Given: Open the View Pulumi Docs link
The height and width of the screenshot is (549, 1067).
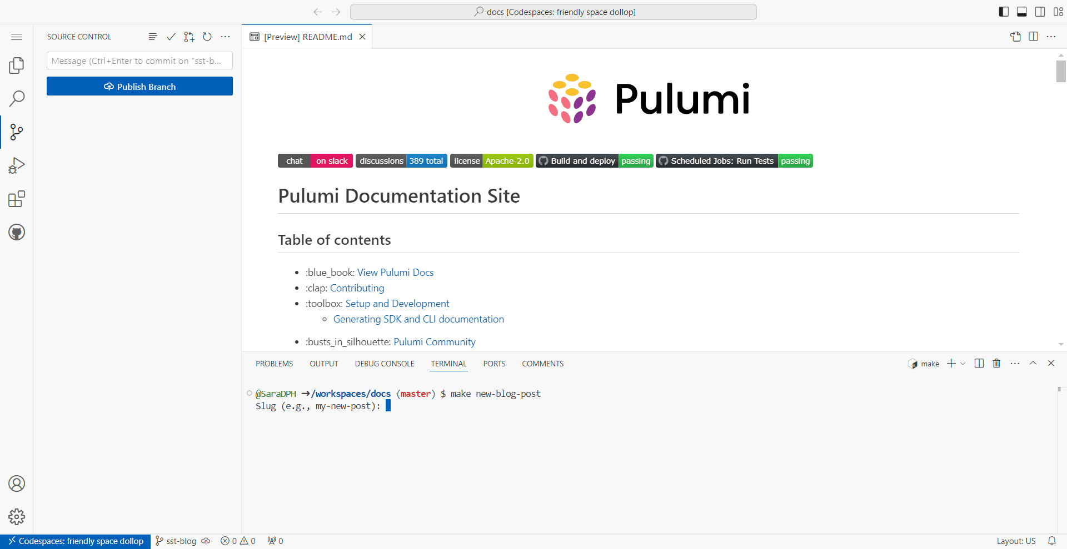Looking at the screenshot, I should point(395,273).
